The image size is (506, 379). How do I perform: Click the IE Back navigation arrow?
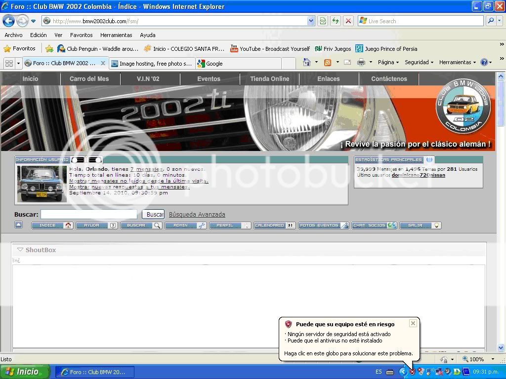[9, 21]
